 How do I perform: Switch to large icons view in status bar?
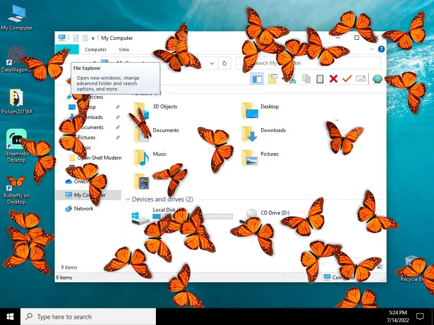(x=380, y=267)
